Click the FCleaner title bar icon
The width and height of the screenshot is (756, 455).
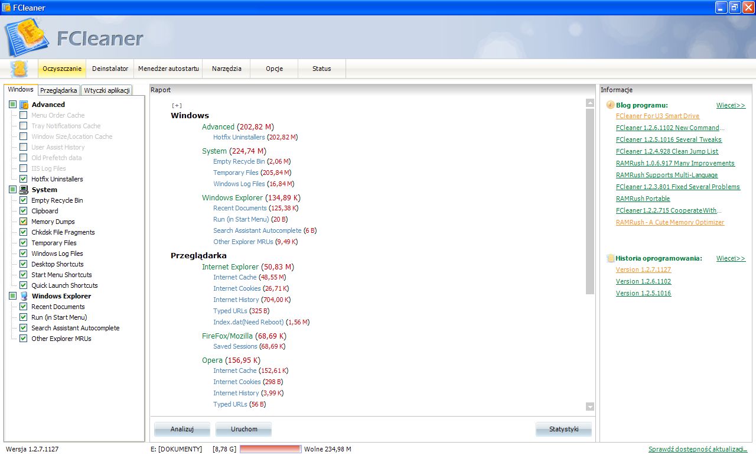[6, 8]
